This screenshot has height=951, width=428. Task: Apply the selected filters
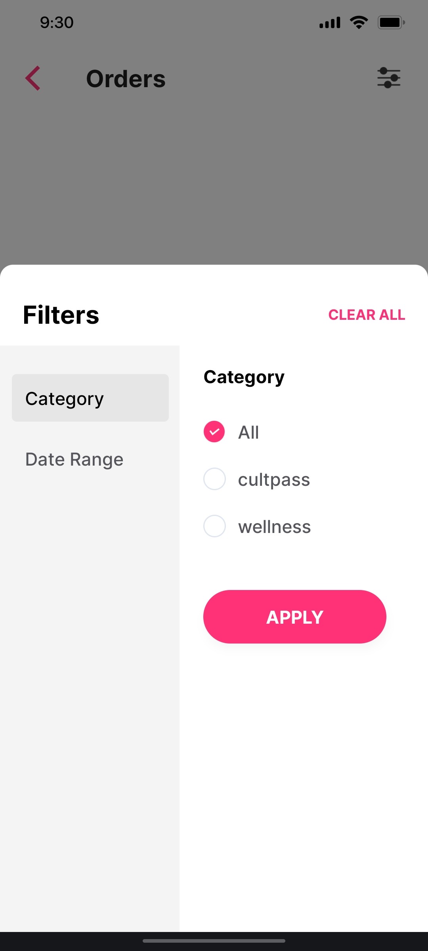[295, 617]
